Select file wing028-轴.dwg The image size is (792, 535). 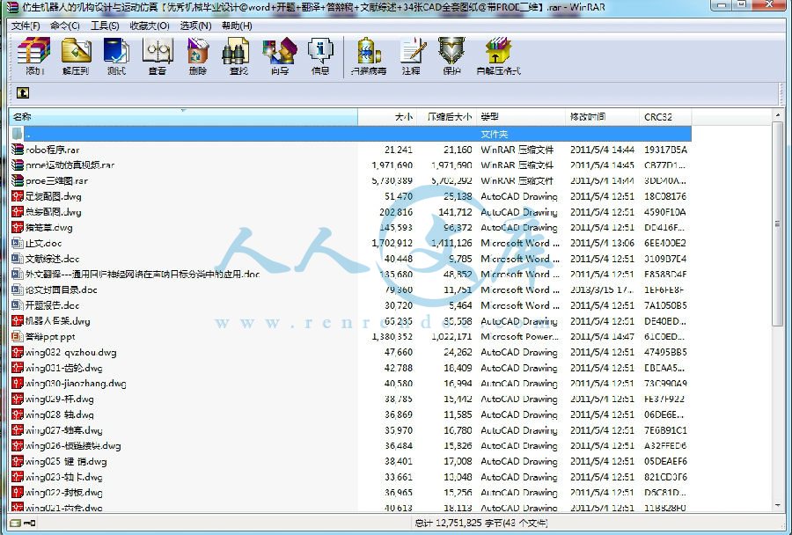pyautogui.click(x=60, y=414)
